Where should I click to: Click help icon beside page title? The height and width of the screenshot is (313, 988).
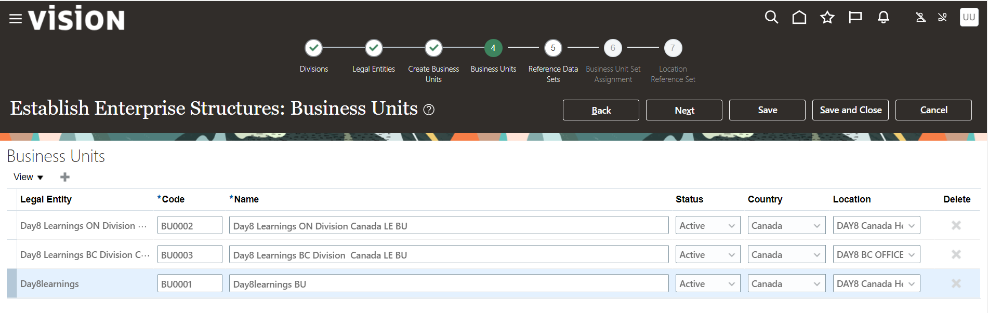coord(429,110)
